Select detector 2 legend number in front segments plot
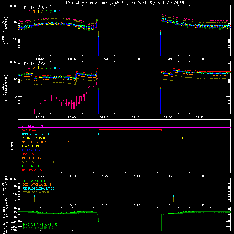The height and width of the screenshot is (234, 234). [30, 12]
